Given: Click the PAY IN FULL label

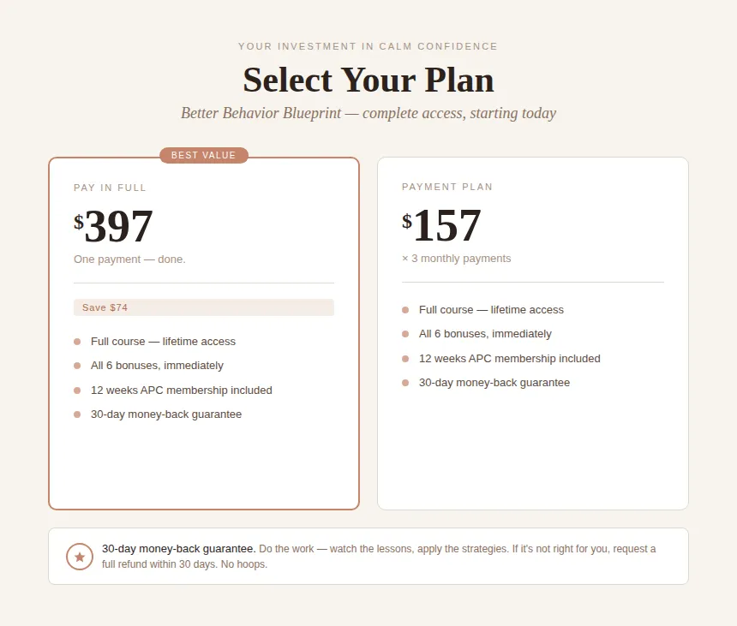Looking at the screenshot, I should 110,188.
